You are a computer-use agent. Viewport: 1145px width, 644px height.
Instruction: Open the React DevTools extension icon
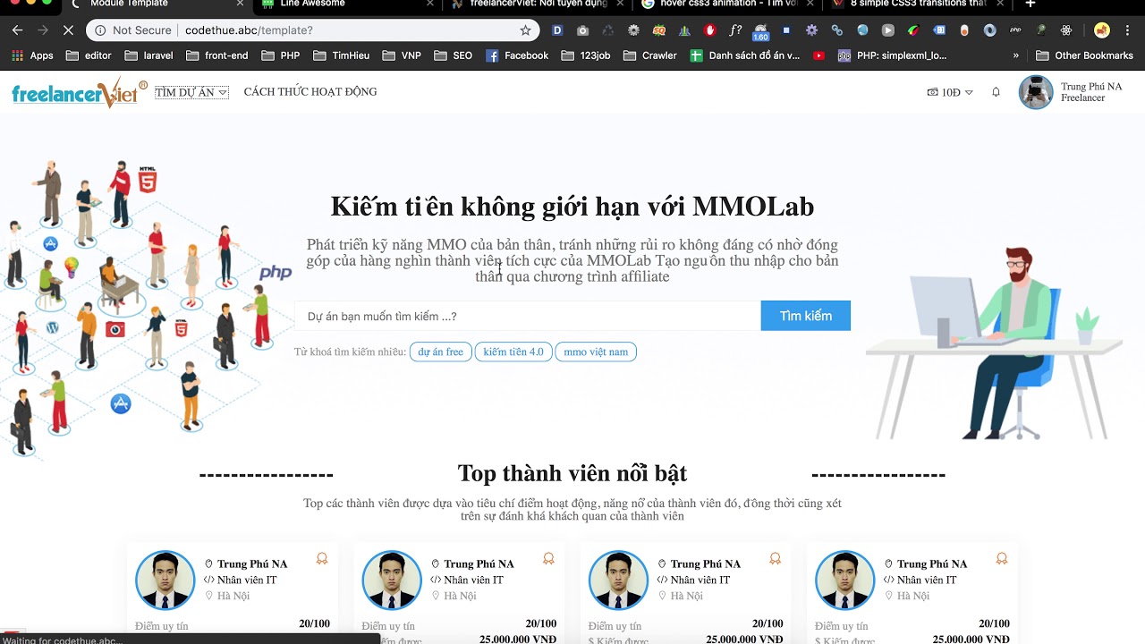pos(1066,30)
